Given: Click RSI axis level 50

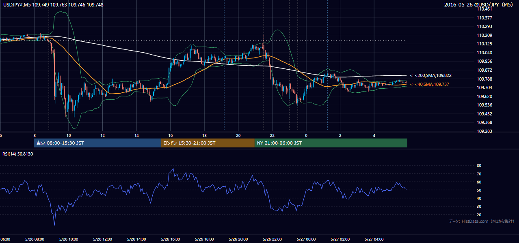Looking at the screenshot, I should point(479,190).
